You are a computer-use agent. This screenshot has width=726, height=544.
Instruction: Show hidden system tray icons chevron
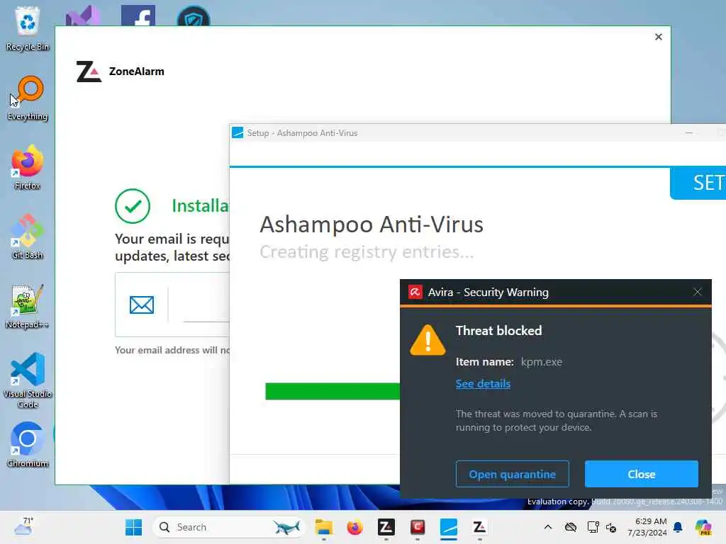(548, 527)
